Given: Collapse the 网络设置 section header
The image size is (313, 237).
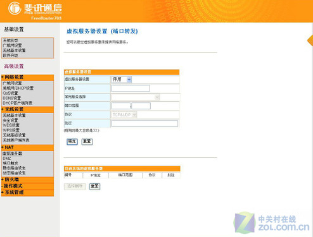Looking at the screenshot, I should 27,77.
